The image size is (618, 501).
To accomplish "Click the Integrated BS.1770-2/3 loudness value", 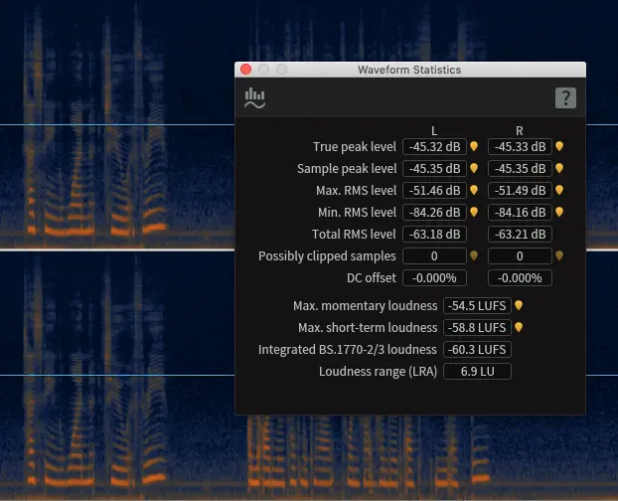I will pos(477,350).
